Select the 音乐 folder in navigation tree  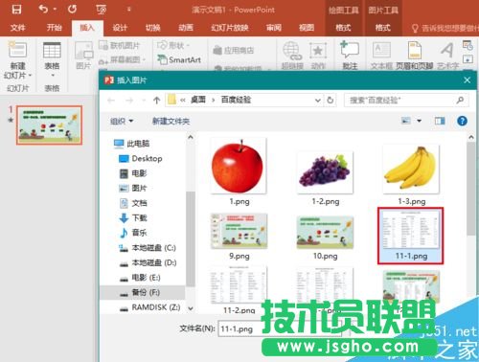point(133,233)
